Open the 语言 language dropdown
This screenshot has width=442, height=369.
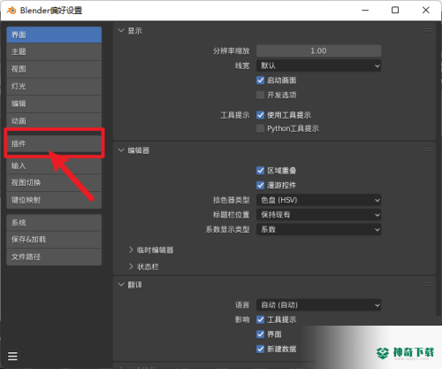318,305
